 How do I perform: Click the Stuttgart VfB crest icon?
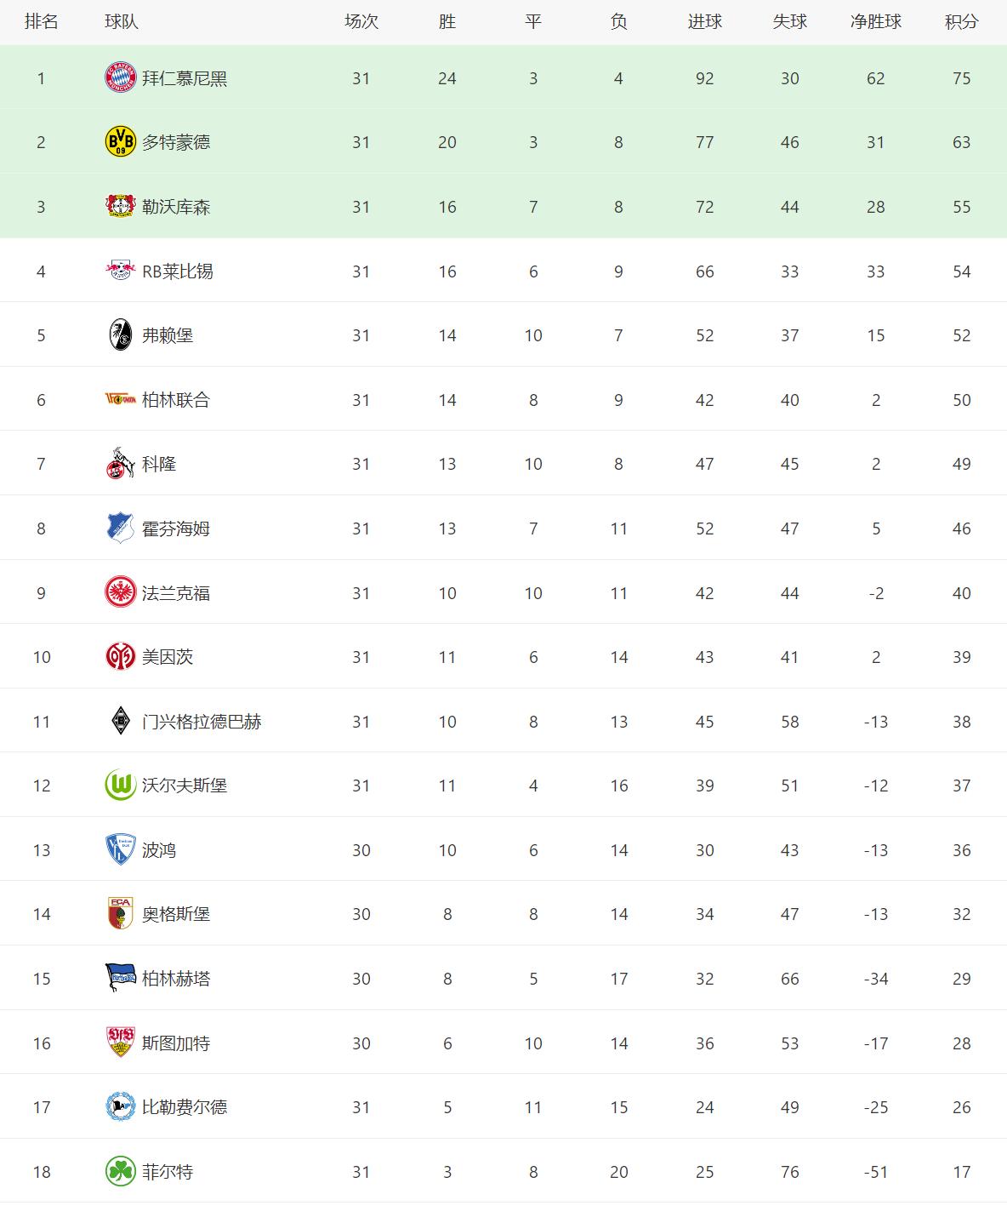point(120,1043)
